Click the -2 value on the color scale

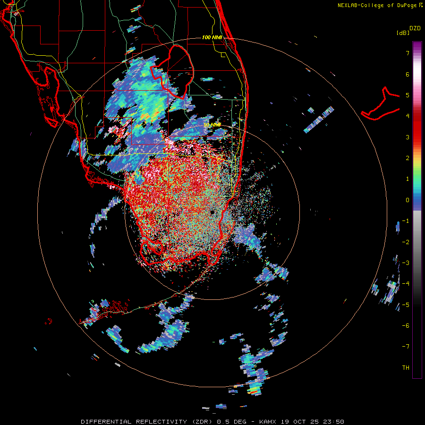point(406,242)
